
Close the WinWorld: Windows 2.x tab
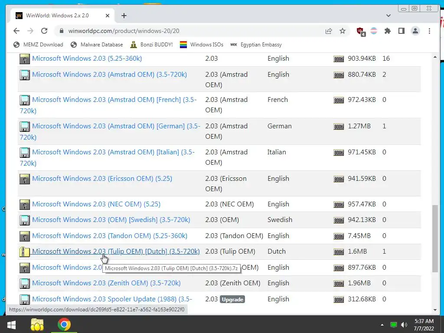click(x=108, y=16)
